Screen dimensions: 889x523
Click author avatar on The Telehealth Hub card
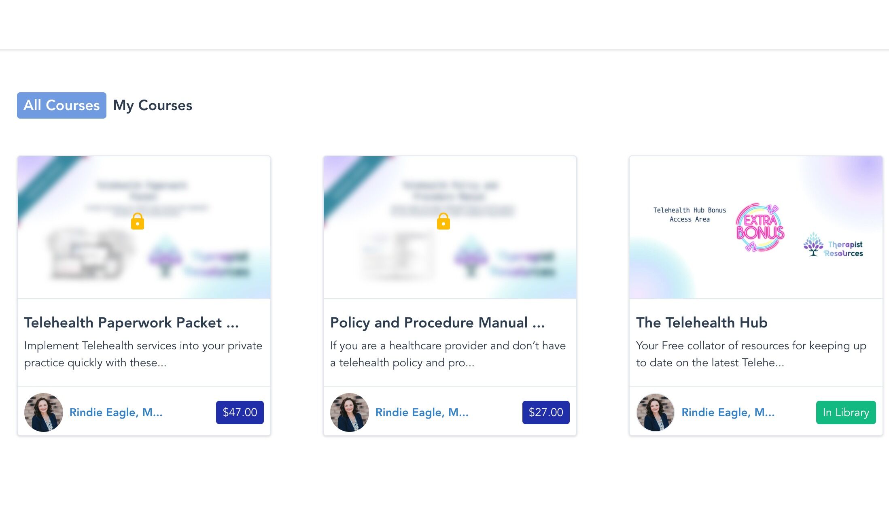tap(656, 412)
